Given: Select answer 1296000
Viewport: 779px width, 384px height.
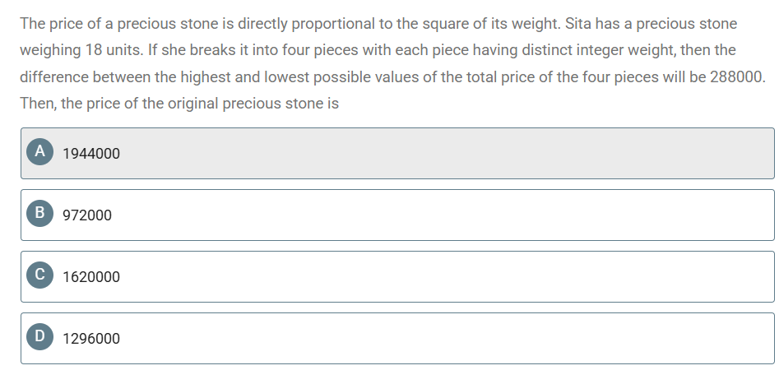Looking at the screenshot, I should (91, 338).
